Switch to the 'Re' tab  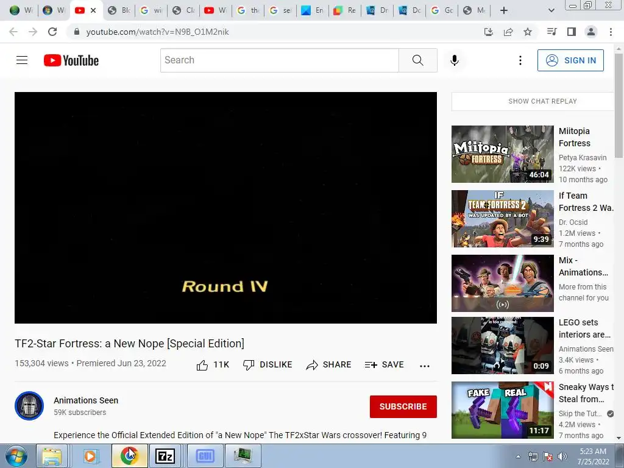345,10
